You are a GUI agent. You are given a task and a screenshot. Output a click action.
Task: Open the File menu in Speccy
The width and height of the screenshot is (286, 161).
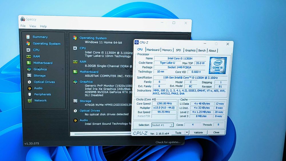coord(23,26)
